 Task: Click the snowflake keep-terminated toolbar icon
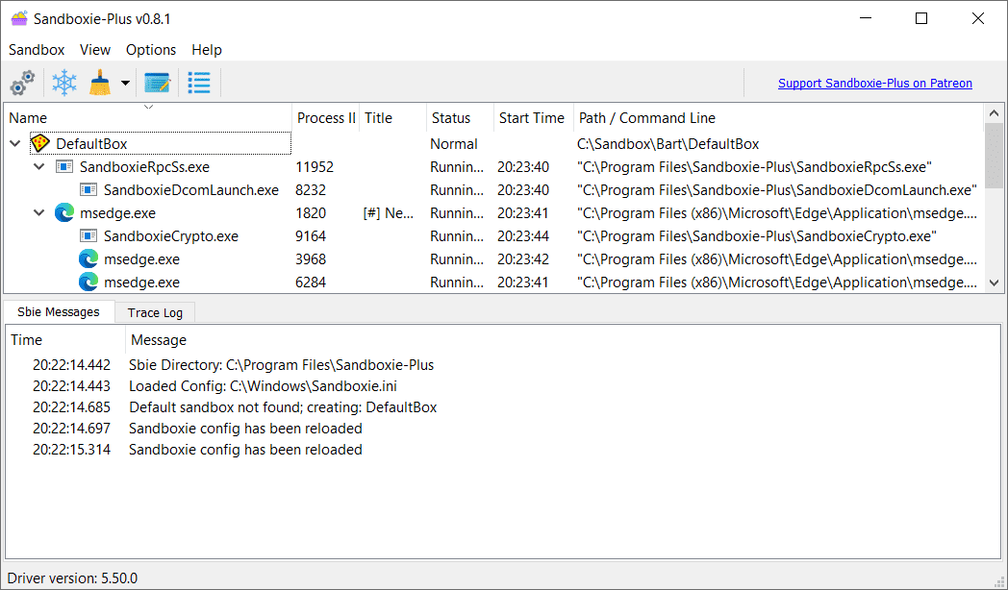pyautogui.click(x=64, y=83)
